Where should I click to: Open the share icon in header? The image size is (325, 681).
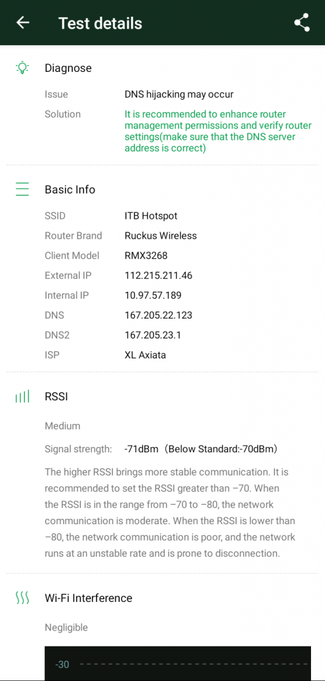(302, 23)
